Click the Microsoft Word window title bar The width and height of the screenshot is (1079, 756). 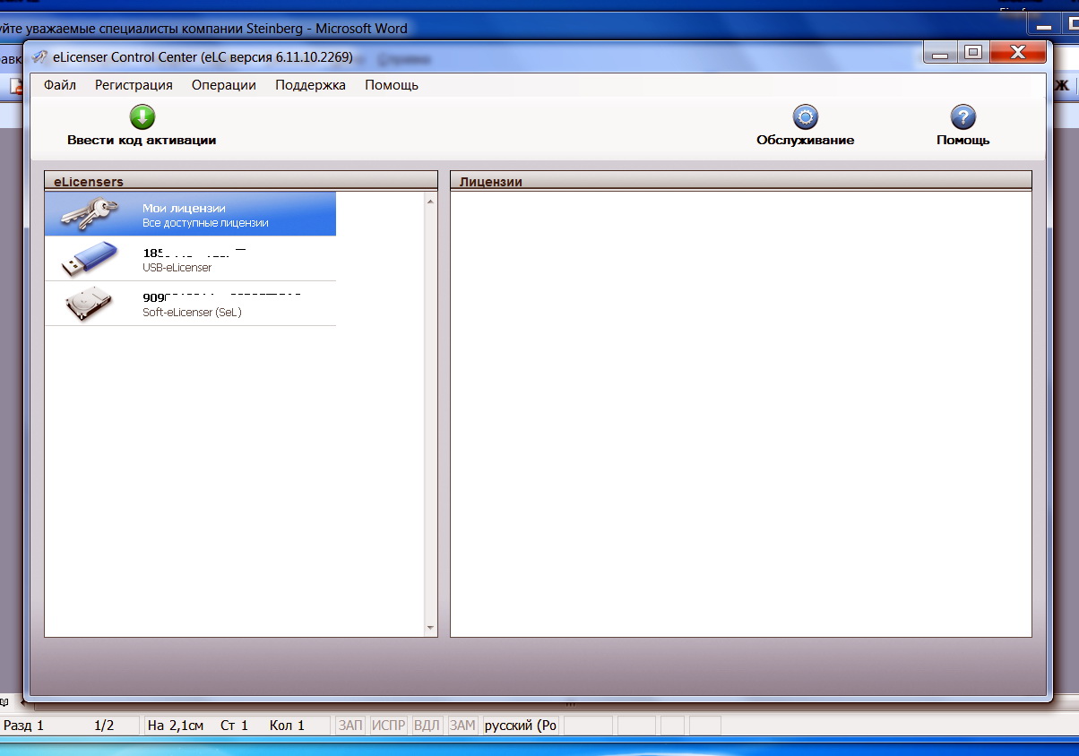538,28
